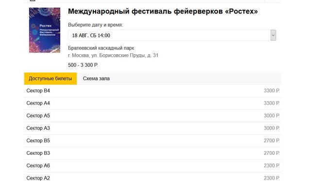The height and width of the screenshot is (181, 320).
Task: Choose Сектор A5 ticket row
Action: coord(152,116)
